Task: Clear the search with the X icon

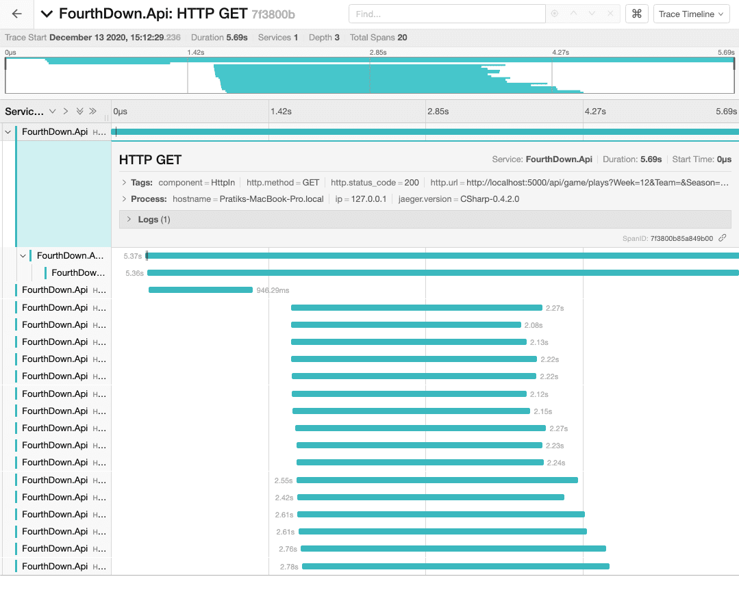Action: click(x=610, y=14)
